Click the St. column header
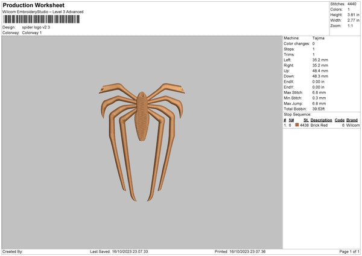The width and height of the screenshot is (362, 256). (306, 120)
